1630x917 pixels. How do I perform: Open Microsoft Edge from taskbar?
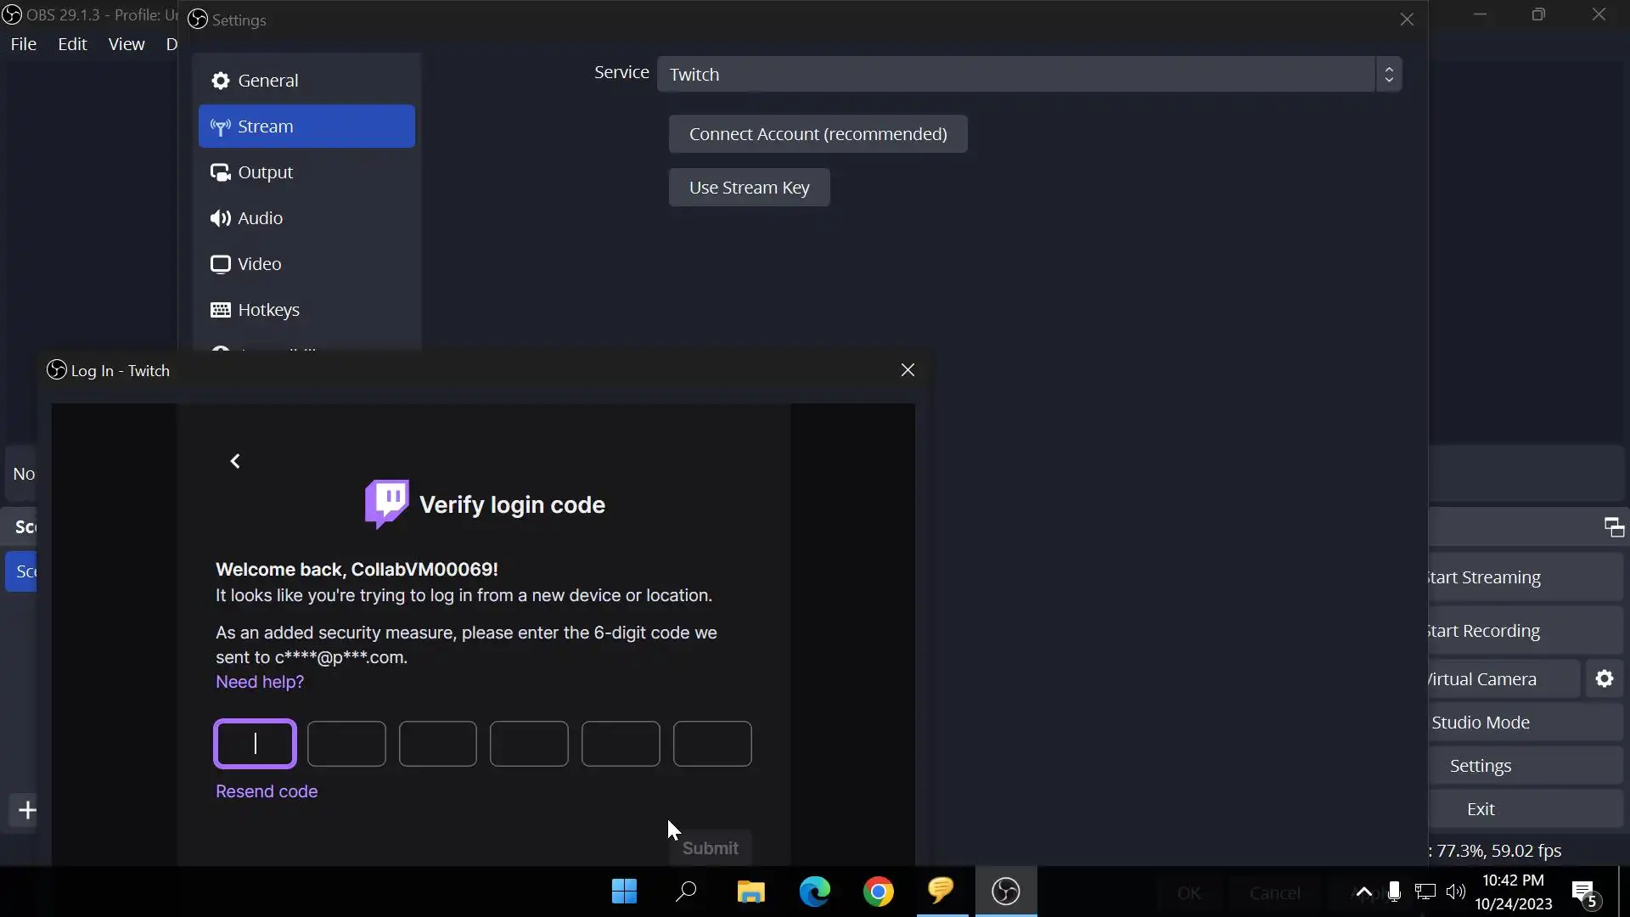[814, 892]
